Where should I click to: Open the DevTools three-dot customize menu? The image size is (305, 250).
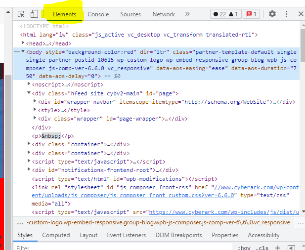pos(286,14)
